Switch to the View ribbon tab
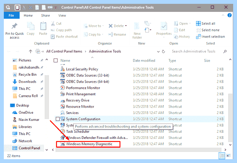237x163 pixels. (x=62, y=15)
